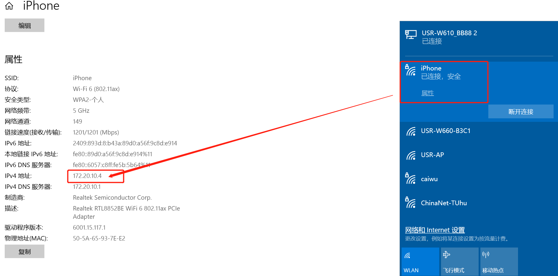Toggle the 飞行模式 airplane mode tile
This screenshot has height=276, width=558.
[x=459, y=261]
